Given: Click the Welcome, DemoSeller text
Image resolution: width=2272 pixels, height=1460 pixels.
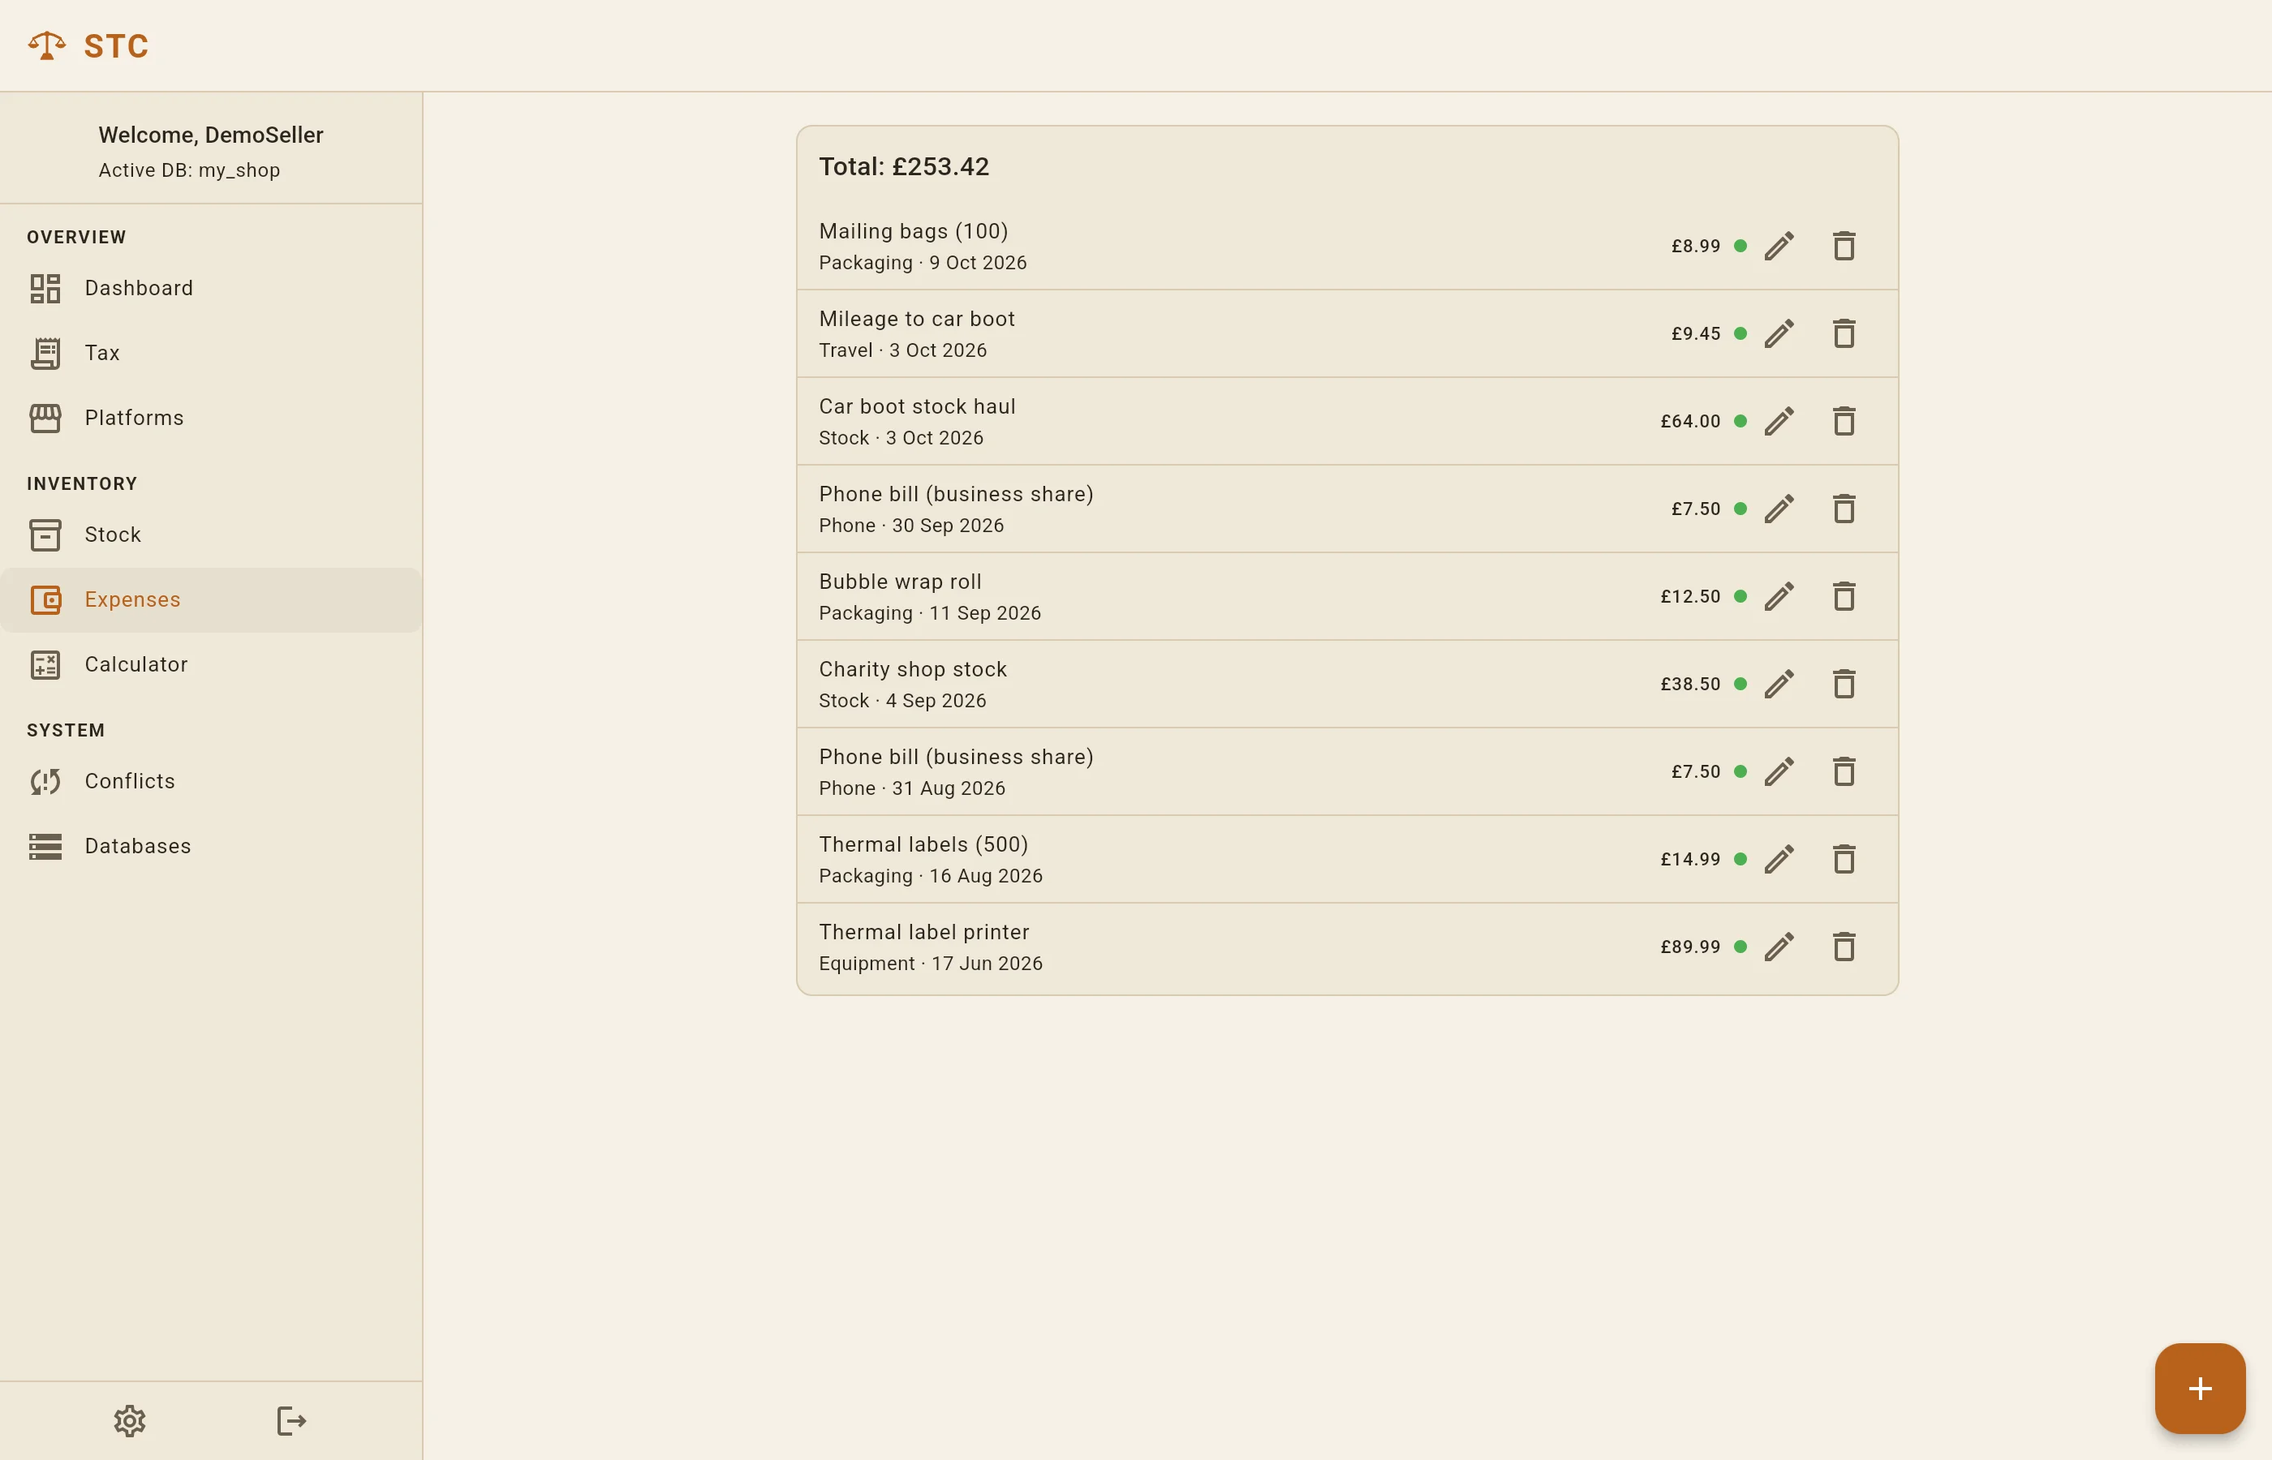Looking at the screenshot, I should (210, 135).
